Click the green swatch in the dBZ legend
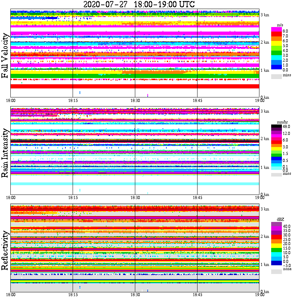Screen dimensions: 294x301 (276, 250)
